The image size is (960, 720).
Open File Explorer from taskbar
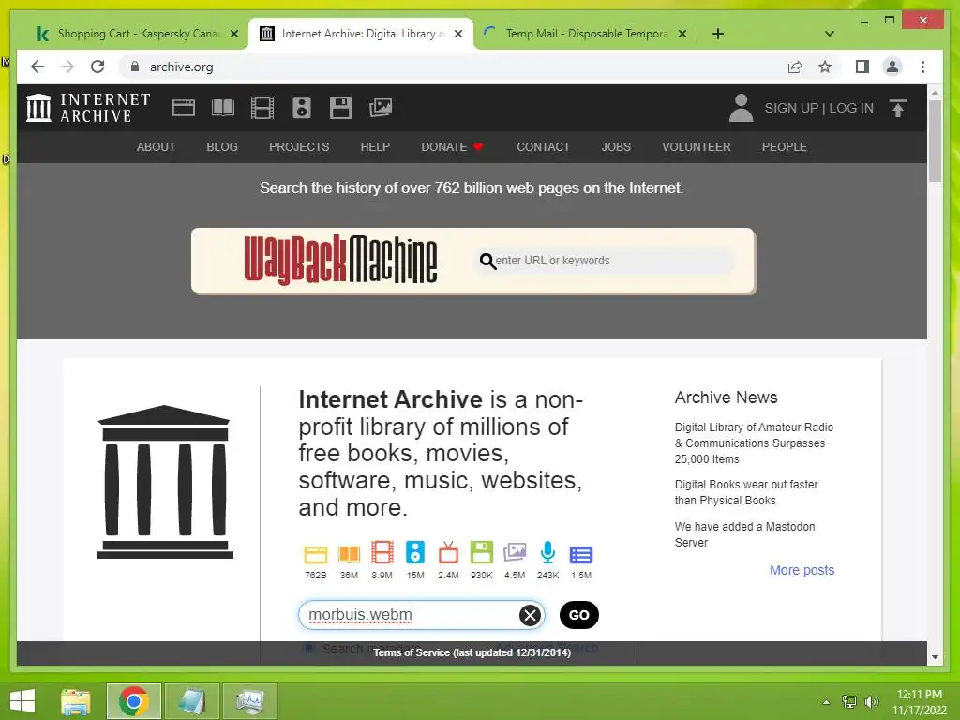pyautogui.click(x=75, y=701)
